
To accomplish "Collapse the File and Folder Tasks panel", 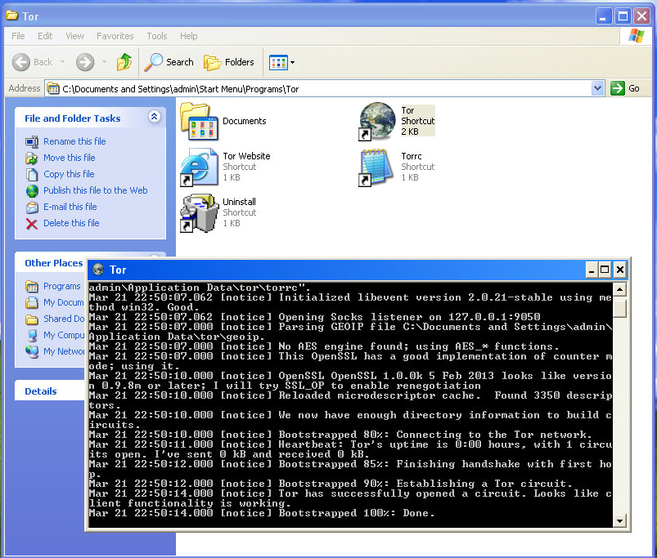I will pos(154,118).
